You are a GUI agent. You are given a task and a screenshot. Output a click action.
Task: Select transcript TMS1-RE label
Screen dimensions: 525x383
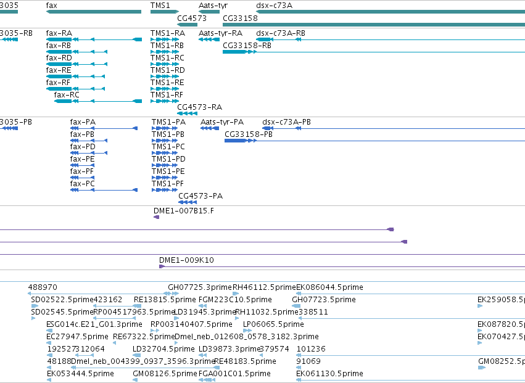click(167, 83)
